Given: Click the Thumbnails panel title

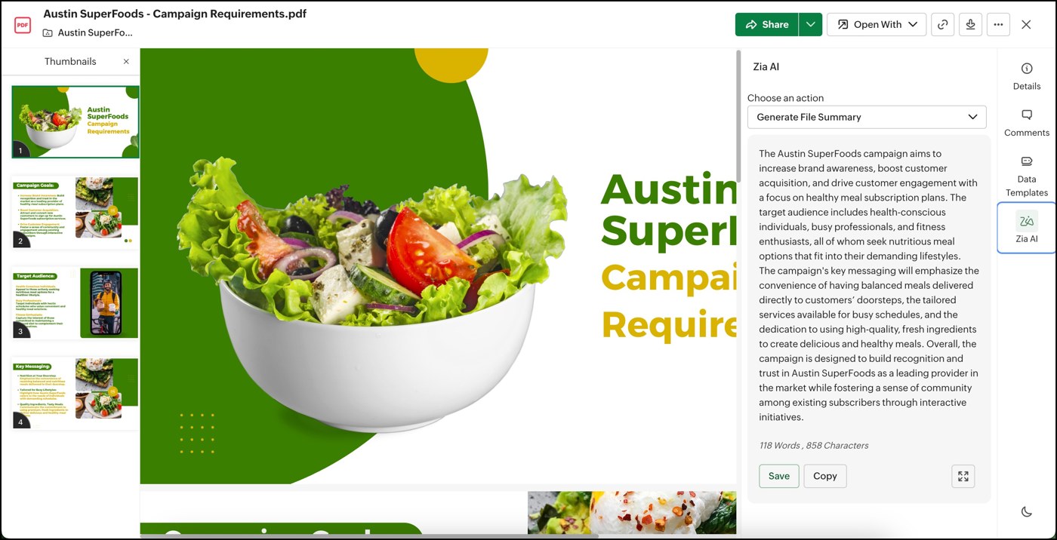Looking at the screenshot, I should pos(70,61).
